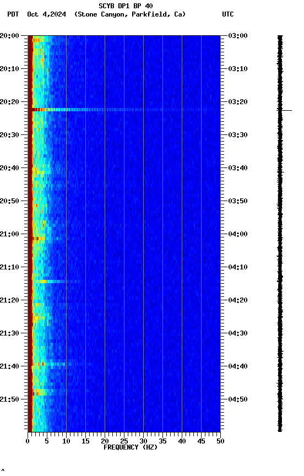
Task: Click the 03:50 UTC time label
Action: pyautogui.click(x=238, y=201)
